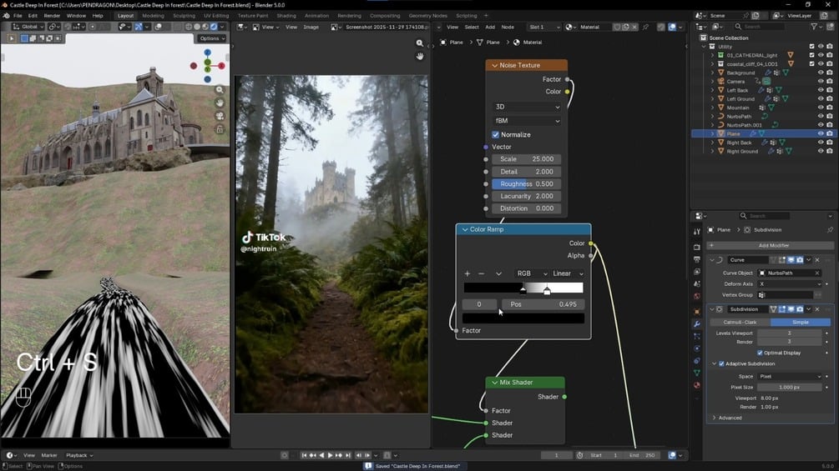
Task: Open the Space Pixel dropdown
Action: (790, 377)
